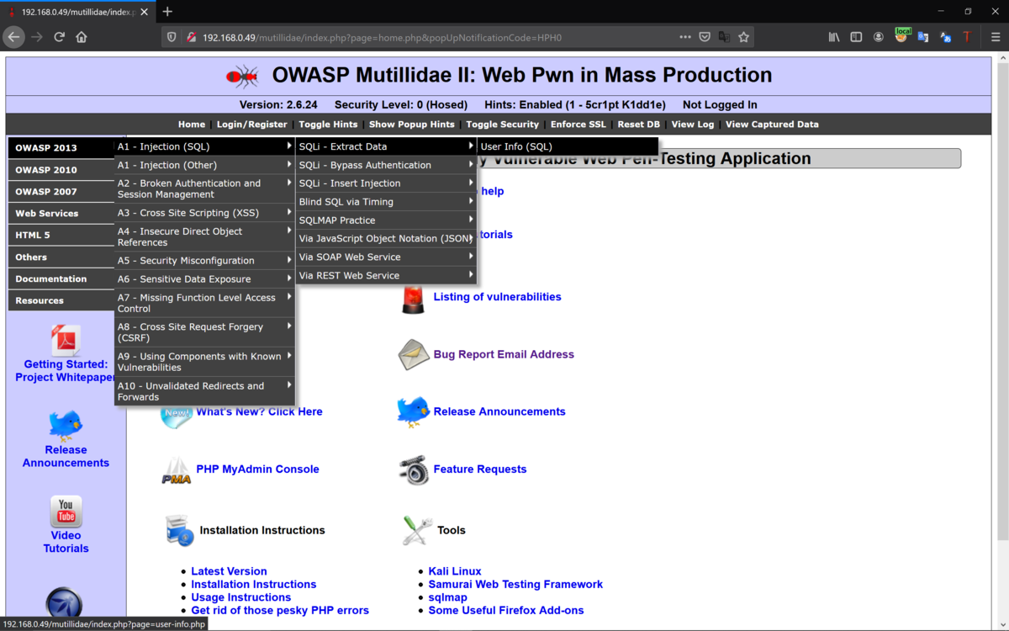Open the Login/Register page
The image size is (1009, 631).
(x=251, y=125)
